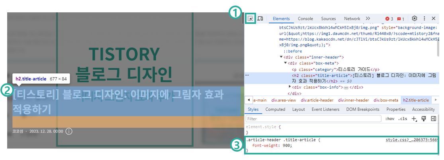
Task: Select div.inner-header breadcrumb
Action: (x=353, y=100)
